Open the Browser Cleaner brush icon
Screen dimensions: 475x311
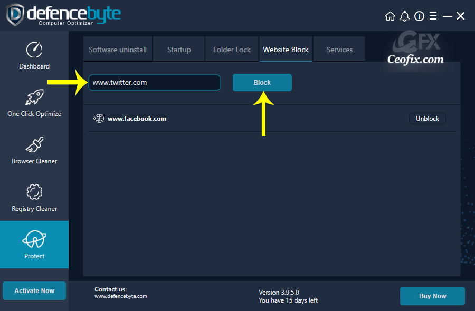(34, 144)
